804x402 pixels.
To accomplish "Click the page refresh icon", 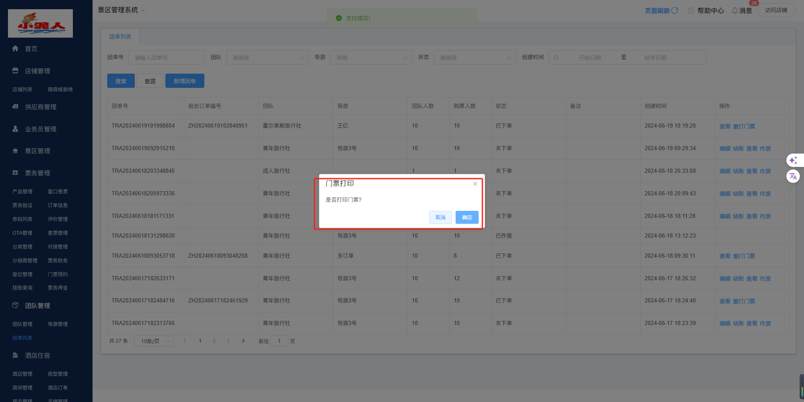I will (675, 10).
